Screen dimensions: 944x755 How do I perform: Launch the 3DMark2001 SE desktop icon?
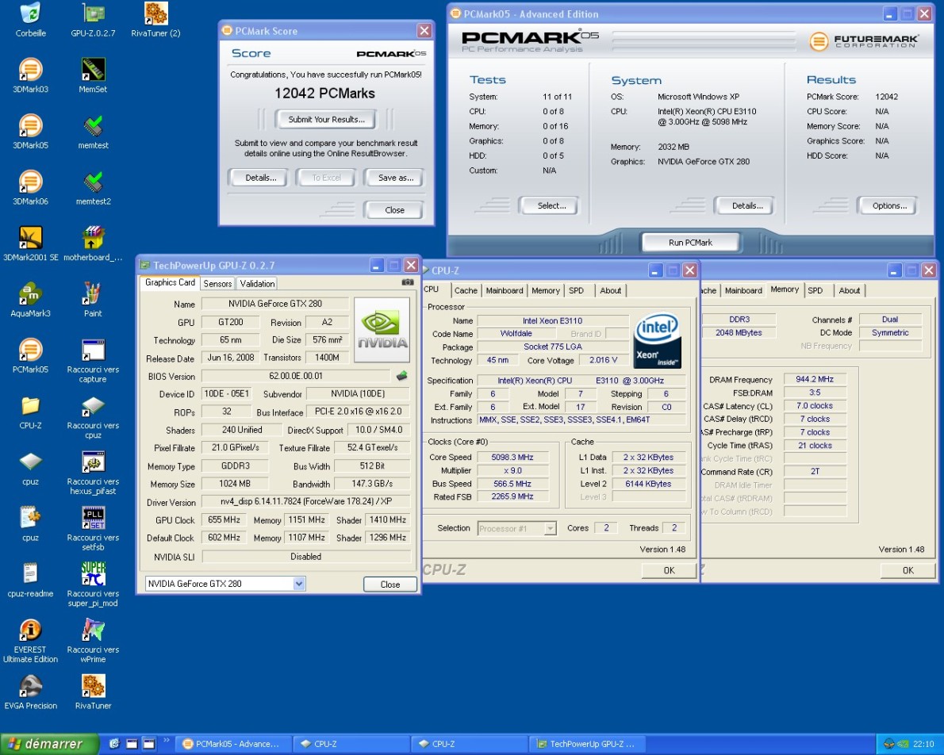(x=30, y=243)
